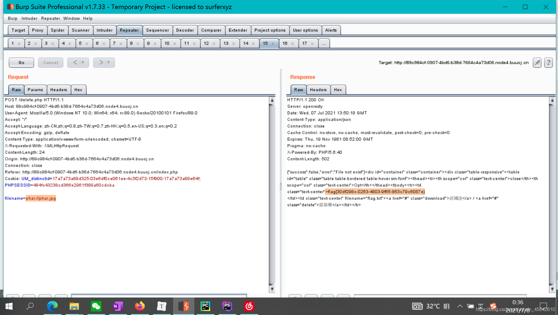
Task: Switch to the Intruder tool tab
Action: 105,30
